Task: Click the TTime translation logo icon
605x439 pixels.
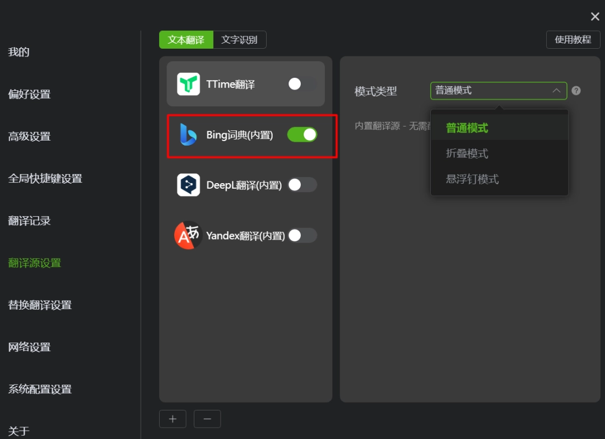Action: [x=188, y=84]
